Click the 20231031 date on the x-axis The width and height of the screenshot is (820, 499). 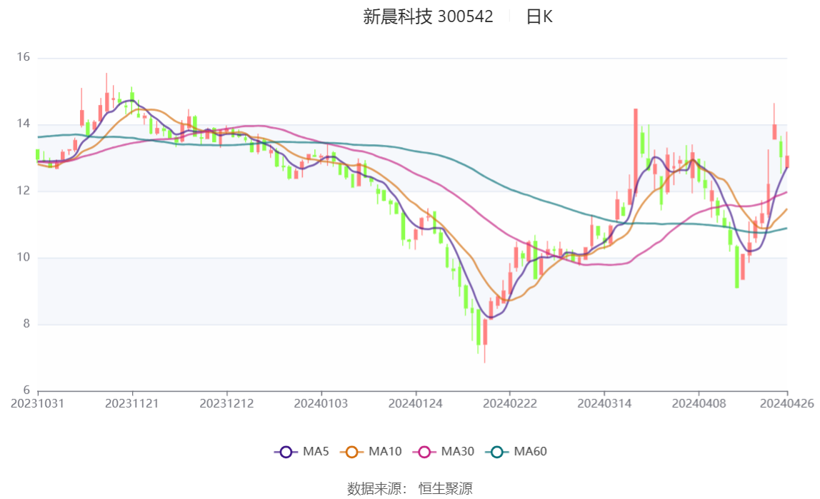click(38, 403)
